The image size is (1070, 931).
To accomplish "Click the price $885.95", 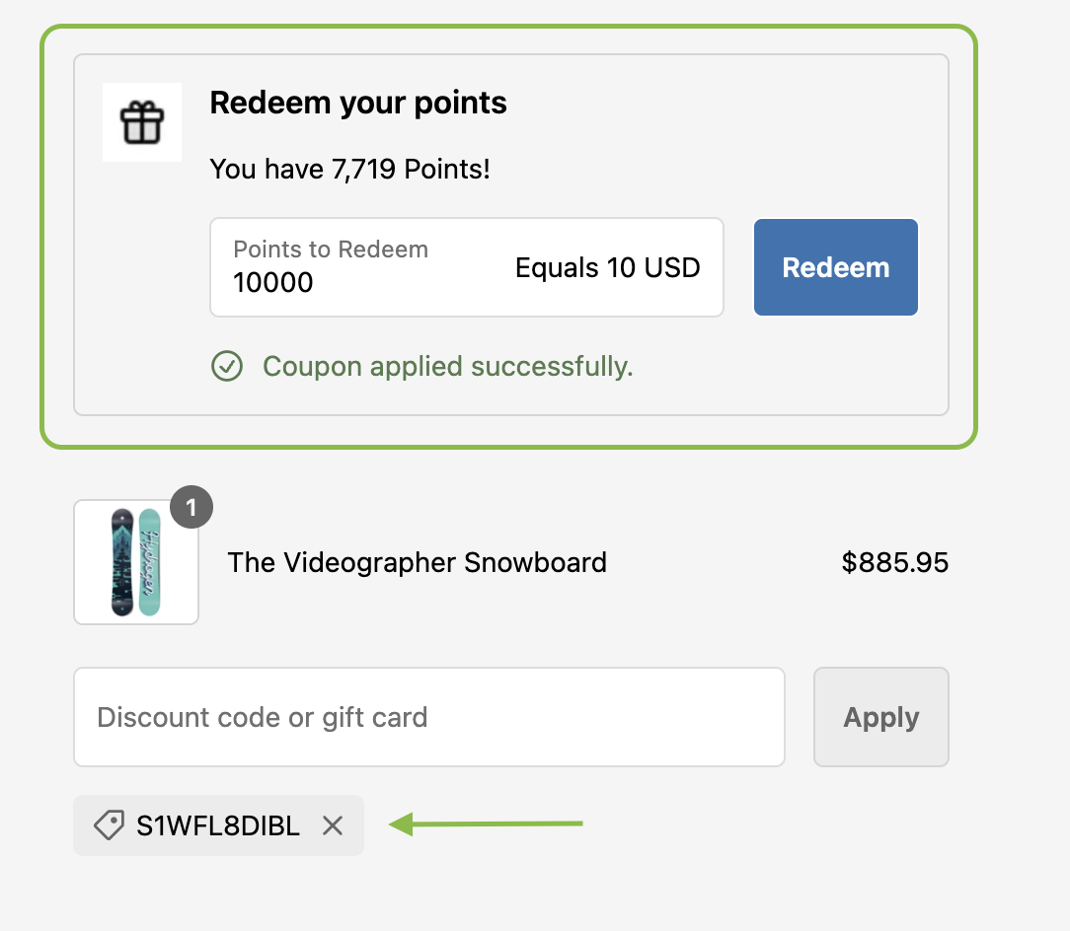I will click(x=895, y=562).
